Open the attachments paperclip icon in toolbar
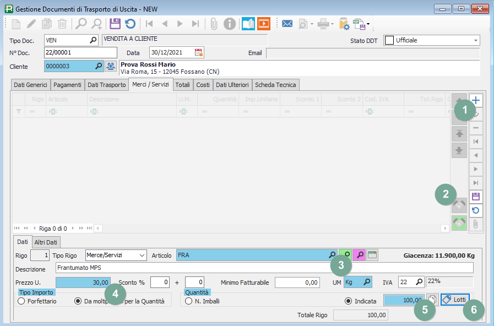The width and height of the screenshot is (494, 326). pyautogui.click(x=214, y=24)
